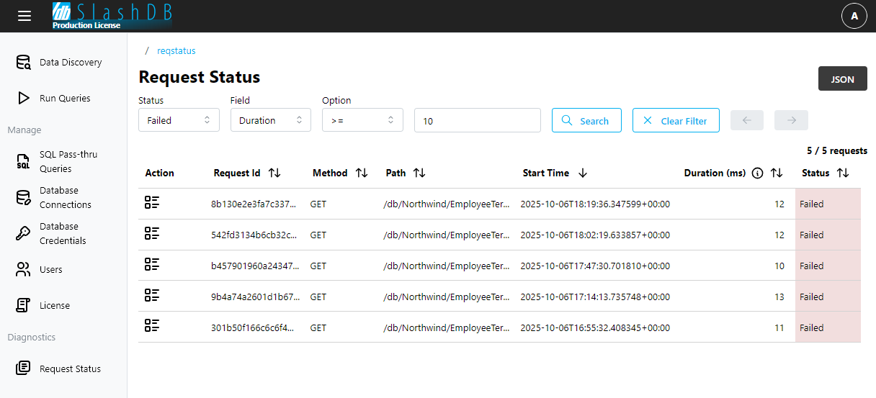Click the user avatar icon
876x398 pixels.
[854, 16]
